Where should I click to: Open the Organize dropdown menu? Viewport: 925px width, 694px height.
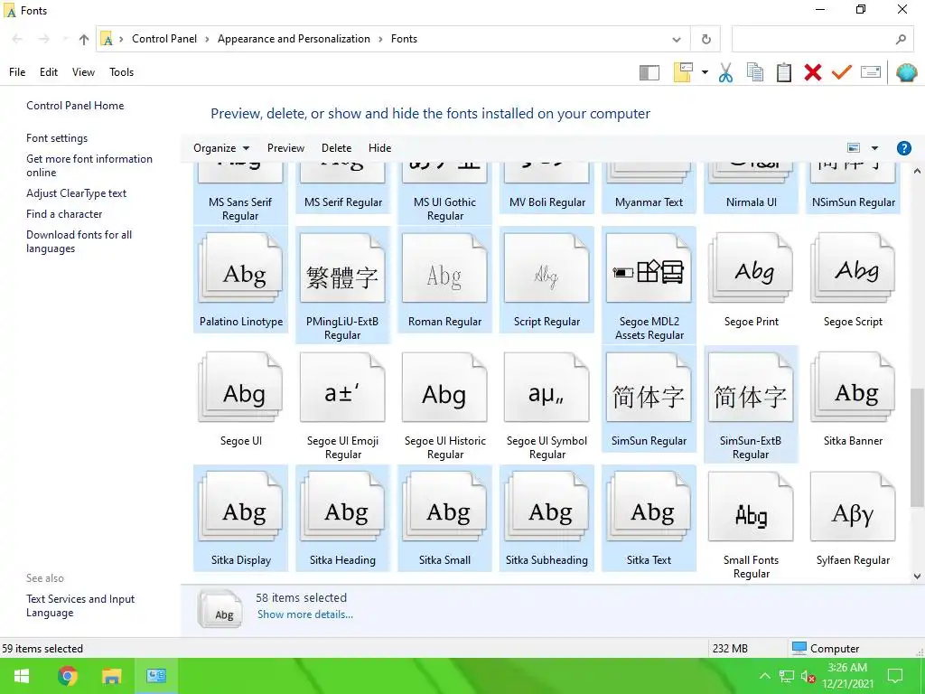221,148
